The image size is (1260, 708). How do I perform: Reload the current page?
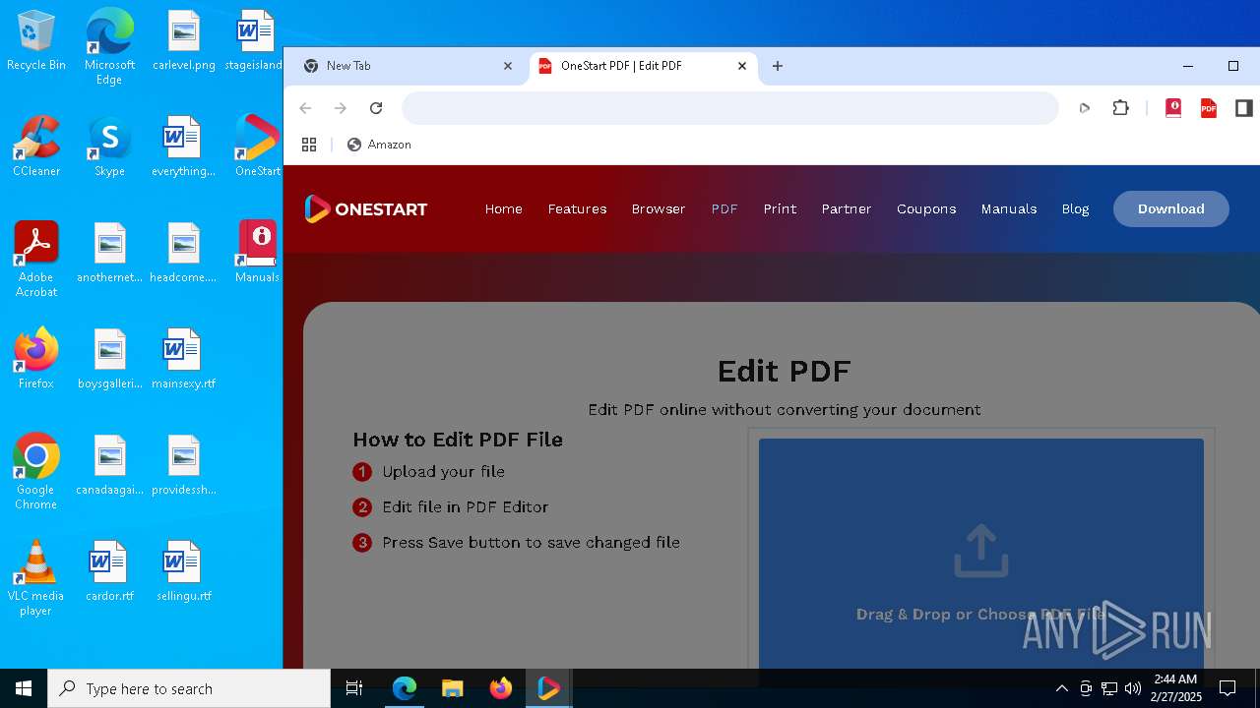point(376,108)
